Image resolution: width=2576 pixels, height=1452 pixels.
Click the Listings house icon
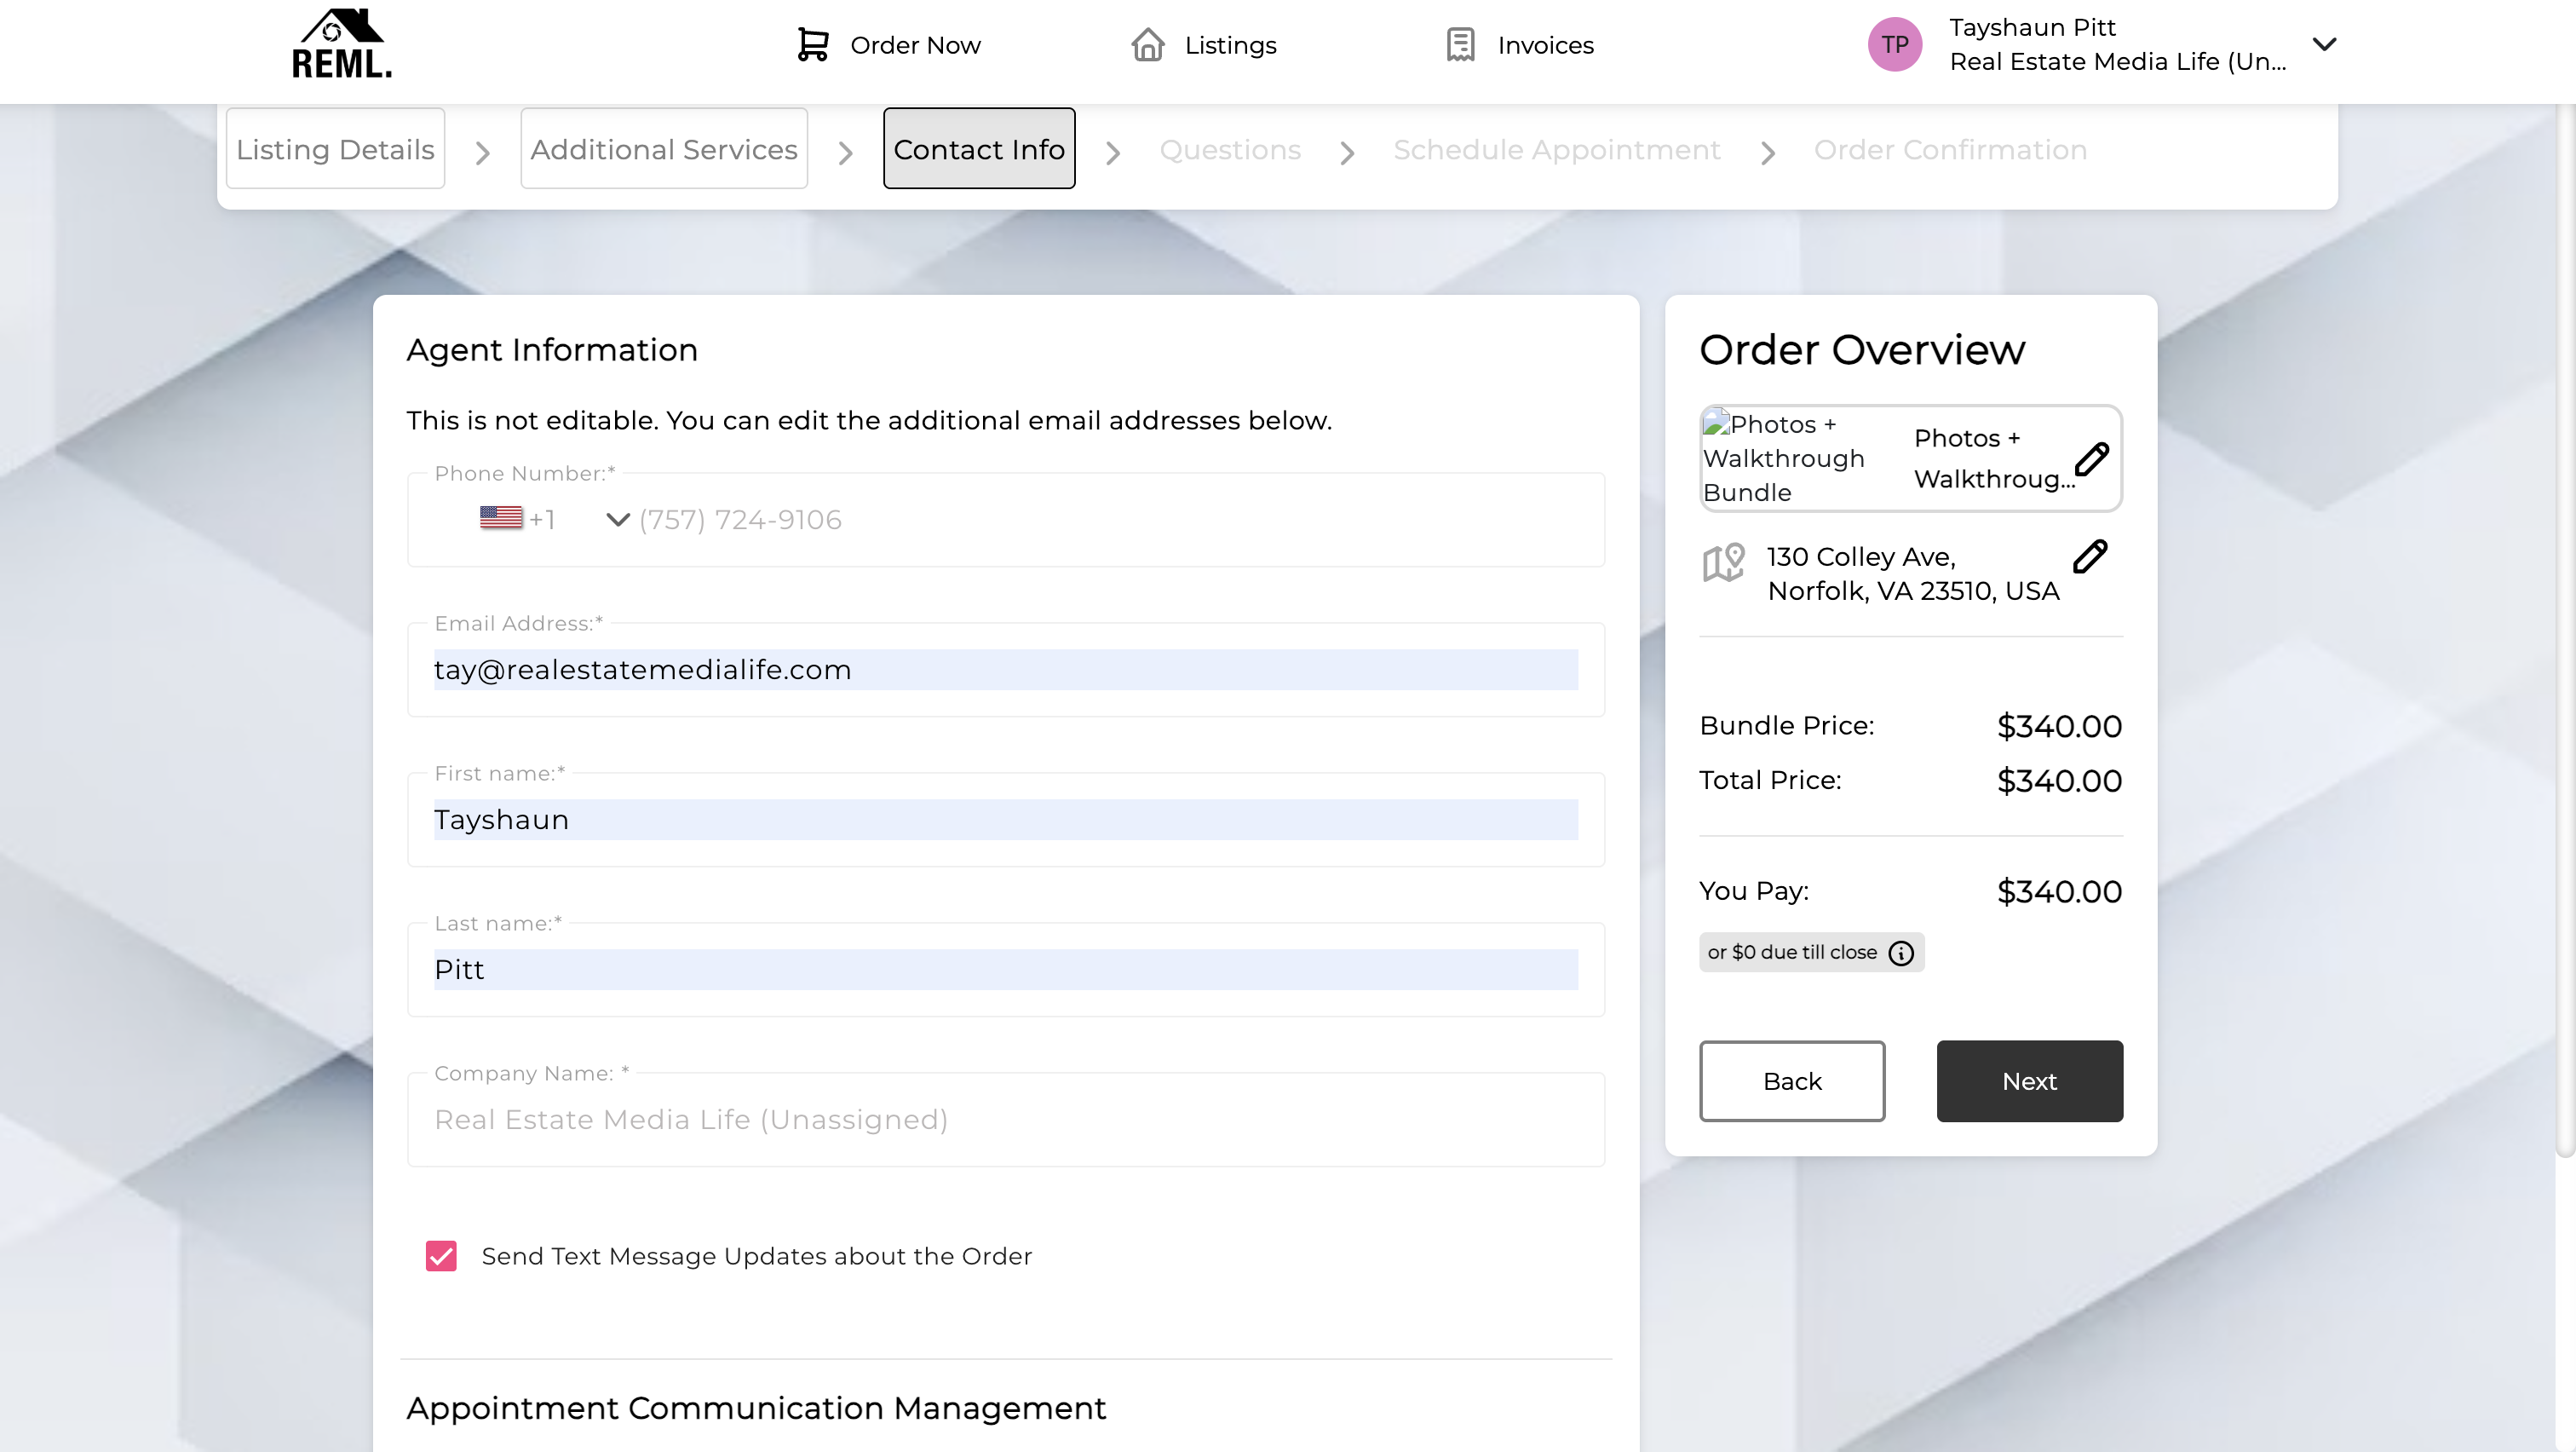coord(1147,45)
